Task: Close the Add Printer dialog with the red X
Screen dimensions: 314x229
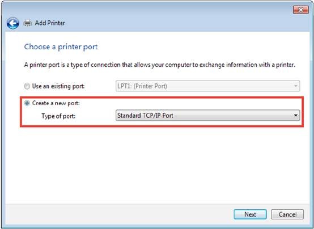Action: pyautogui.click(x=301, y=10)
